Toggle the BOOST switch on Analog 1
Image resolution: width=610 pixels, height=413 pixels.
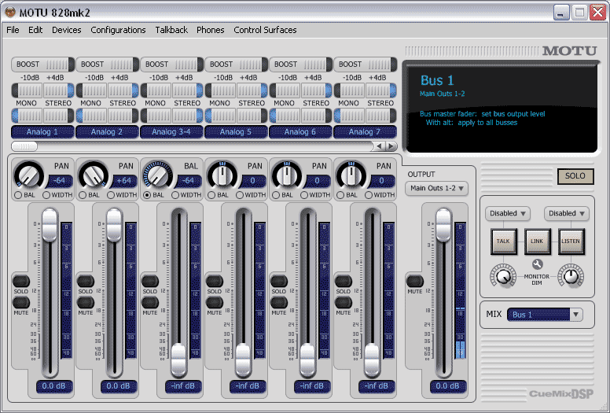42,65
